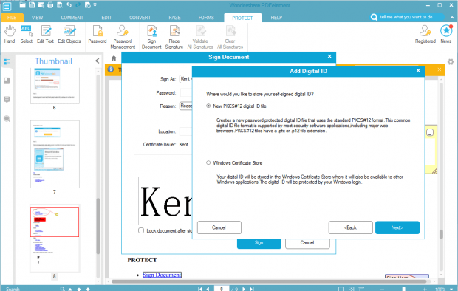Open page 6 thumbnail
This screenshot has width=458, height=291.
coord(55,86)
